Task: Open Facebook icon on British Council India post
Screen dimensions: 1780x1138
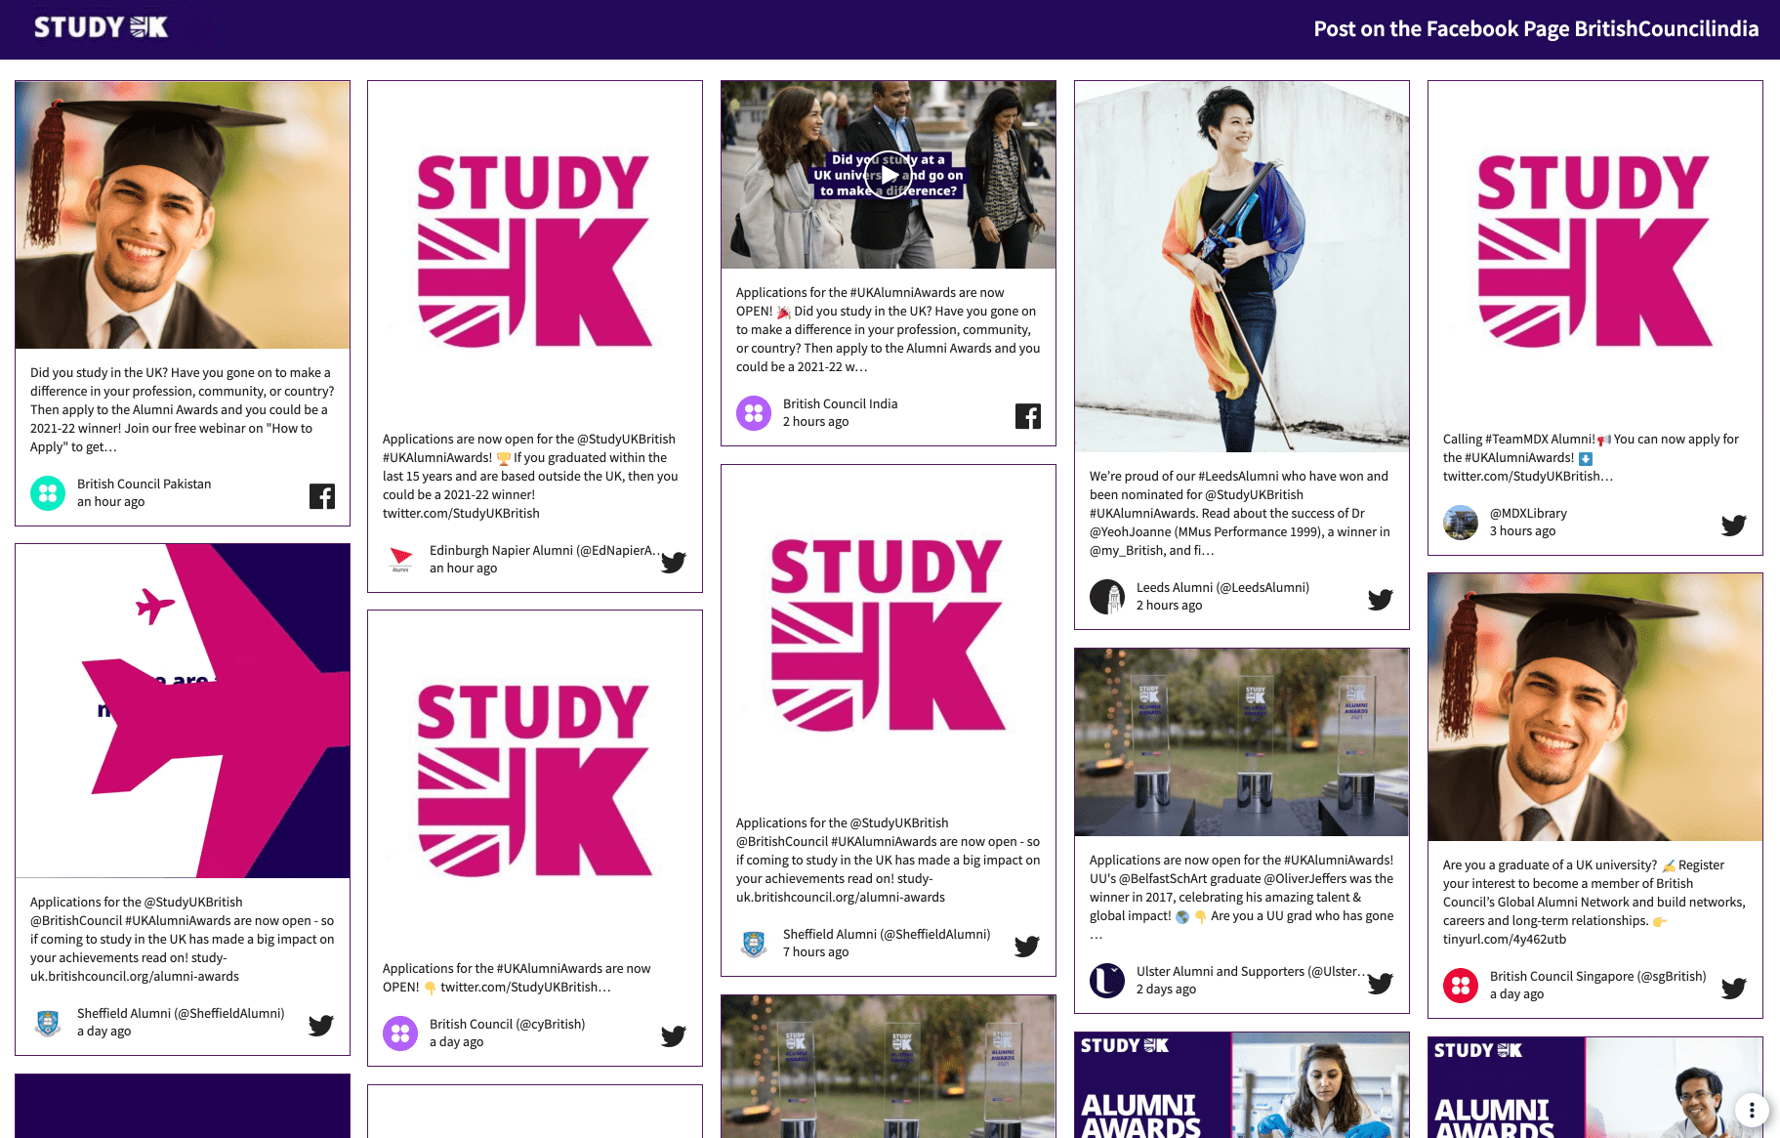Action: [x=1028, y=416]
